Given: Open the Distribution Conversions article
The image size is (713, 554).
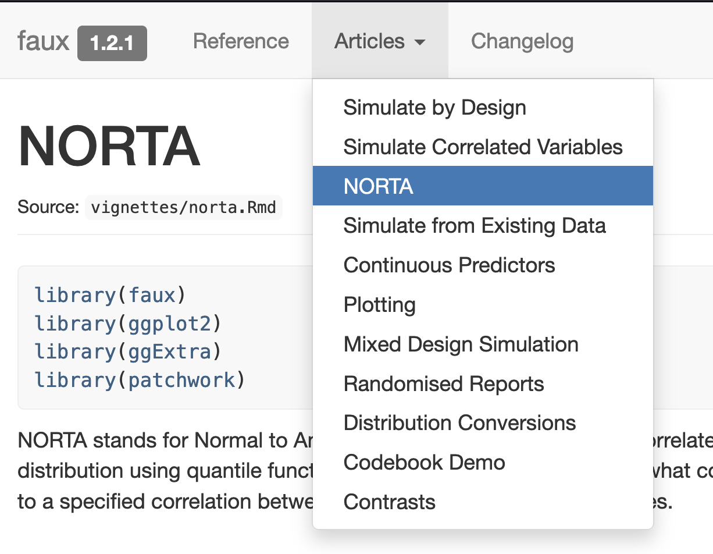Looking at the screenshot, I should (459, 422).
